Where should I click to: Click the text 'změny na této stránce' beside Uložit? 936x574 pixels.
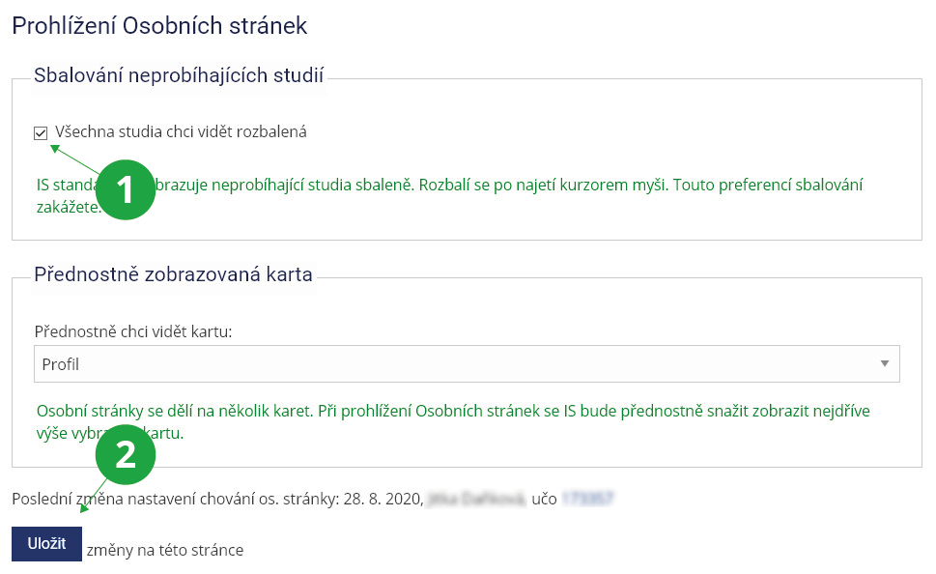164,551
